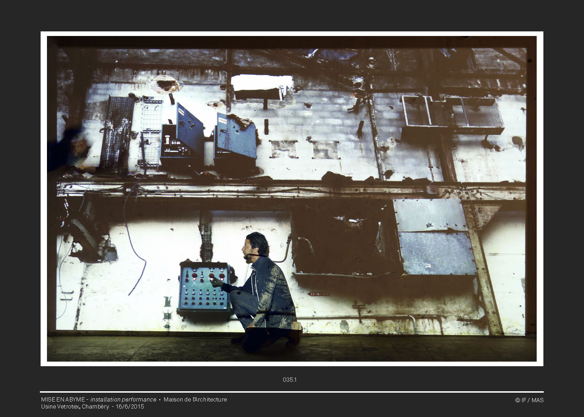This screenshot has width=584, height=417.
Task: Click the horizontal white divider line in footer
Action: pos(292,392)
